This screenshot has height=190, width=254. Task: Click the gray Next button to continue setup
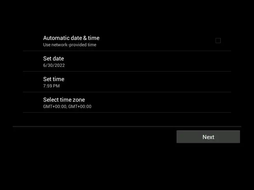(x=208, y=137)
